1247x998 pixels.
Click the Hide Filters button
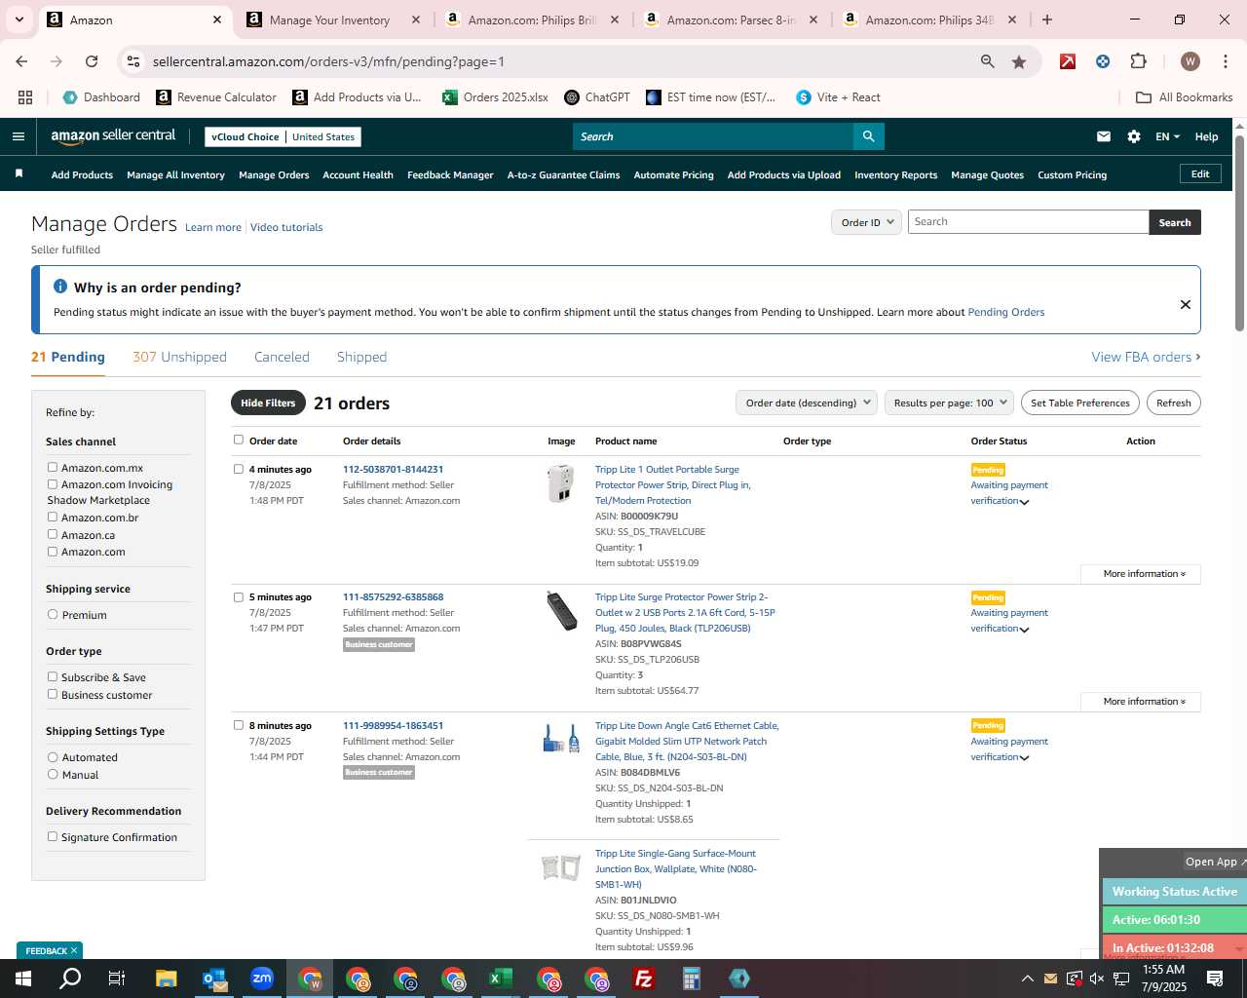268,403
